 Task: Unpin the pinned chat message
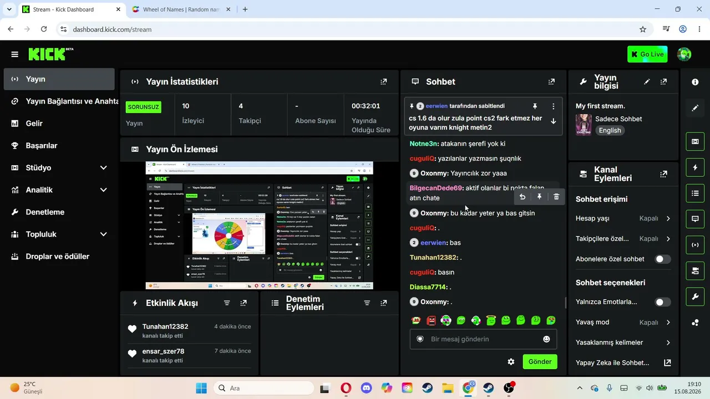pos(535,106)
